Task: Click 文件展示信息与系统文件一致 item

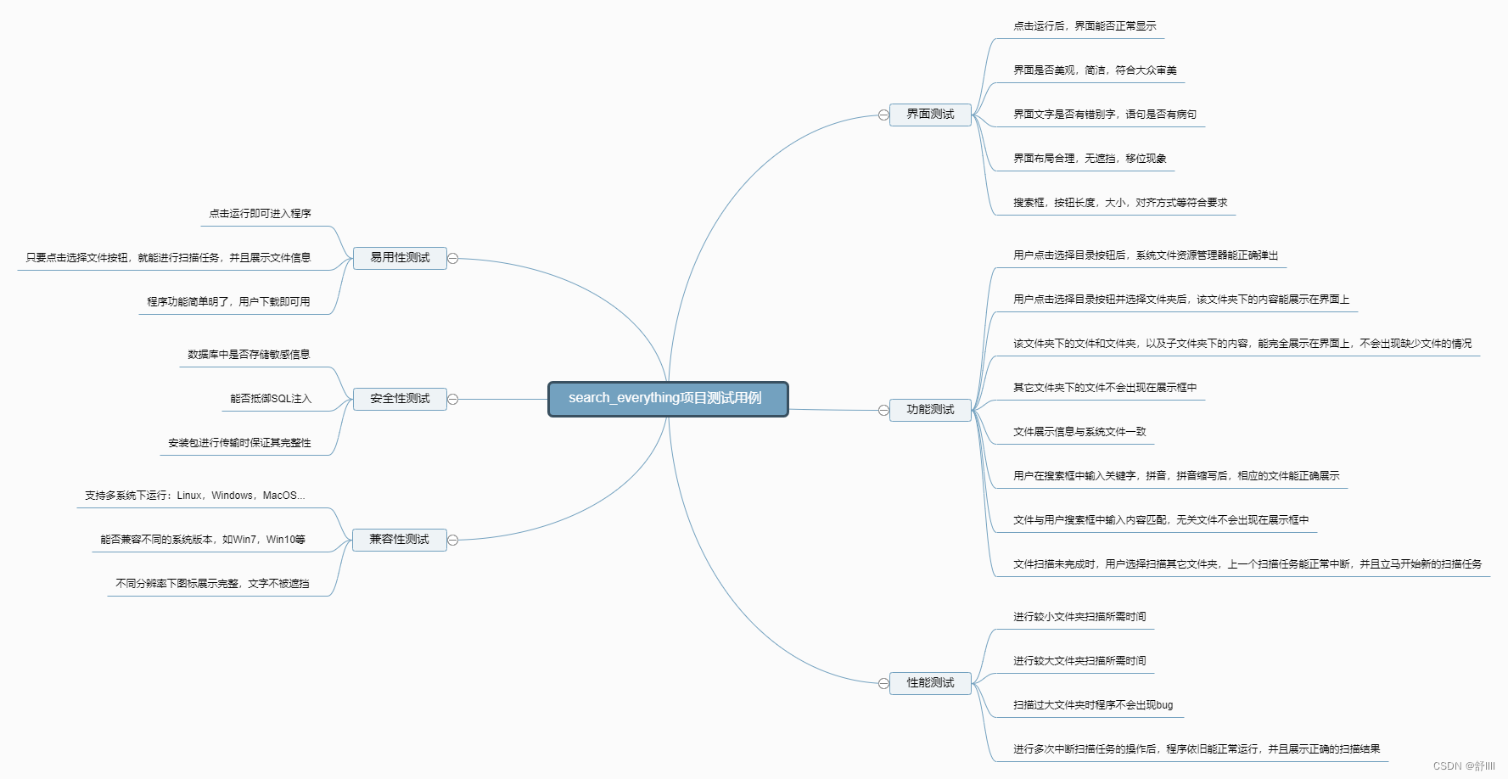Action: tap(1079, 432)
